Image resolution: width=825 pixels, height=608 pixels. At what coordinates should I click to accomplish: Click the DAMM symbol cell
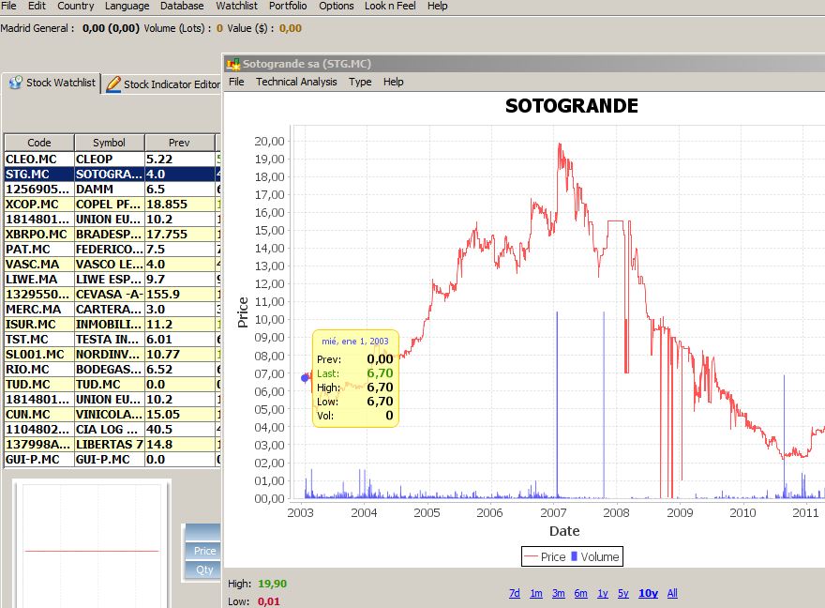tap(109, 189)
